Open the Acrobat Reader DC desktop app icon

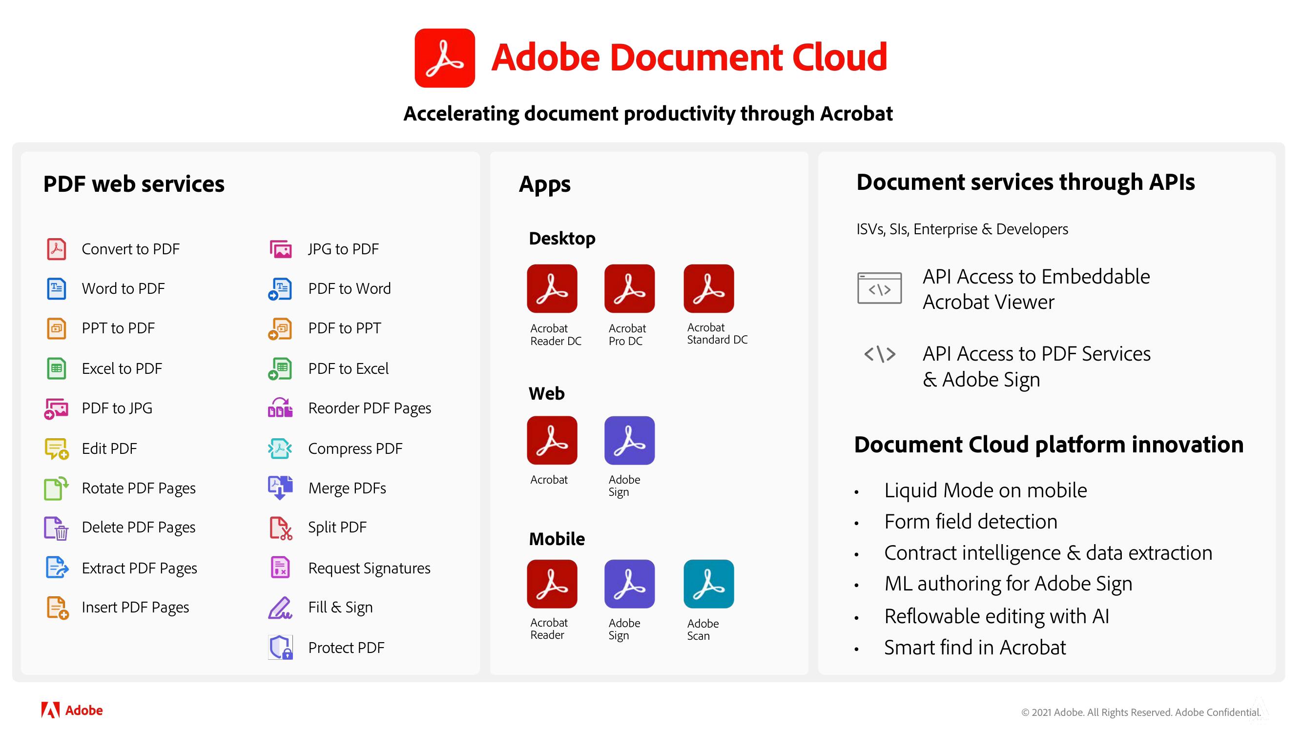[x=552, y=288]
